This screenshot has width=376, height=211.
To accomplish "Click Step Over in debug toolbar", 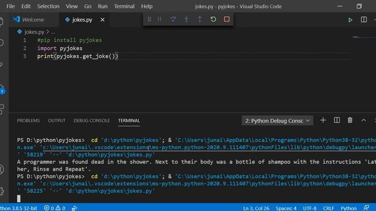I will coord(173,19).
